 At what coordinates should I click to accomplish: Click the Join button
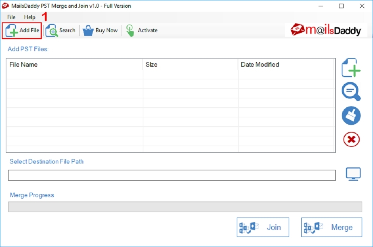263,227
